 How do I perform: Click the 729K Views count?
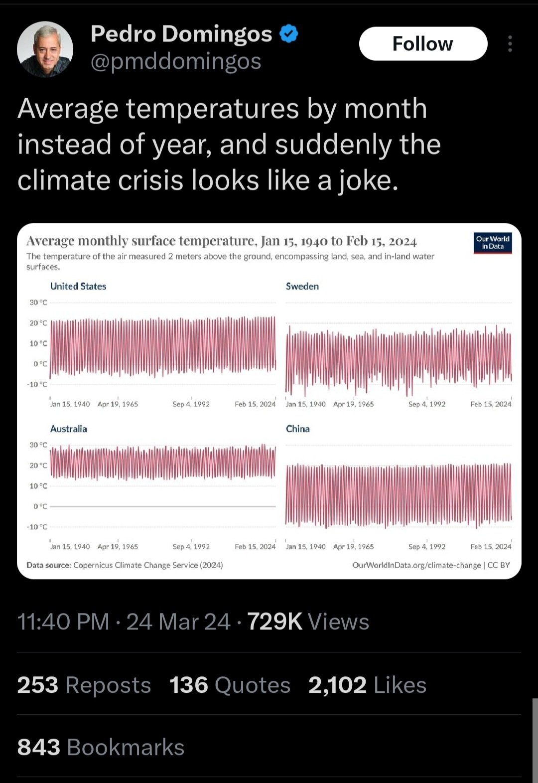[x=308, y=622]
